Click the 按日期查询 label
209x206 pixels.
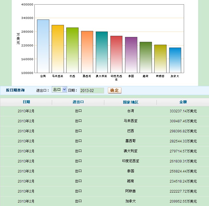point(15,90)
